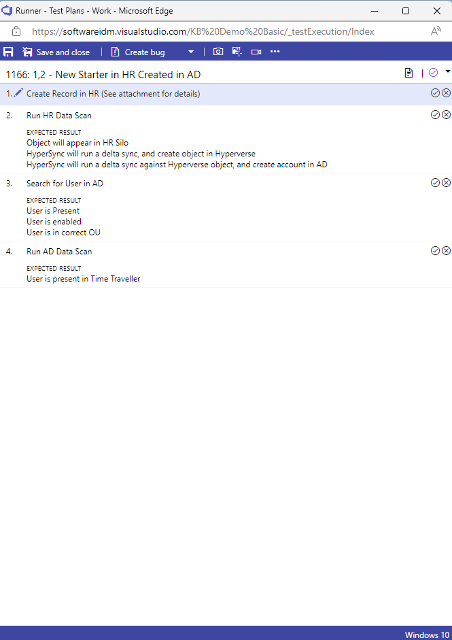Viewport: 452px width, 640px height.
Task: Open the Create bug dropdown arrow
Action: pos(191,52)
